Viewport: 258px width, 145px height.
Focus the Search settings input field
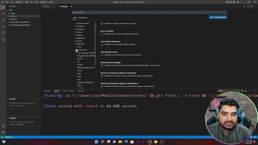click(x=150, y=12)
